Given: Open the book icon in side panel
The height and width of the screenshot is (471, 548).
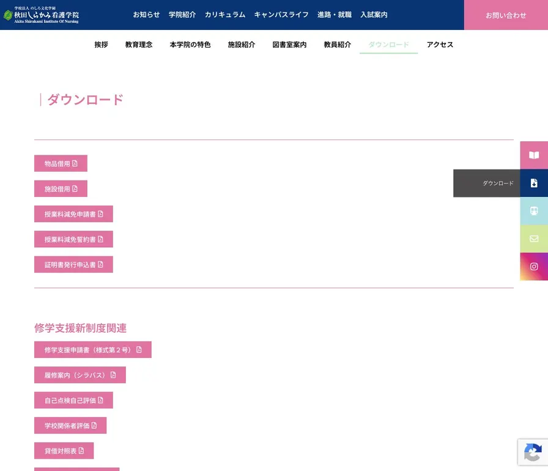Looking at the screenshot, I should click(x=534, y=155).
